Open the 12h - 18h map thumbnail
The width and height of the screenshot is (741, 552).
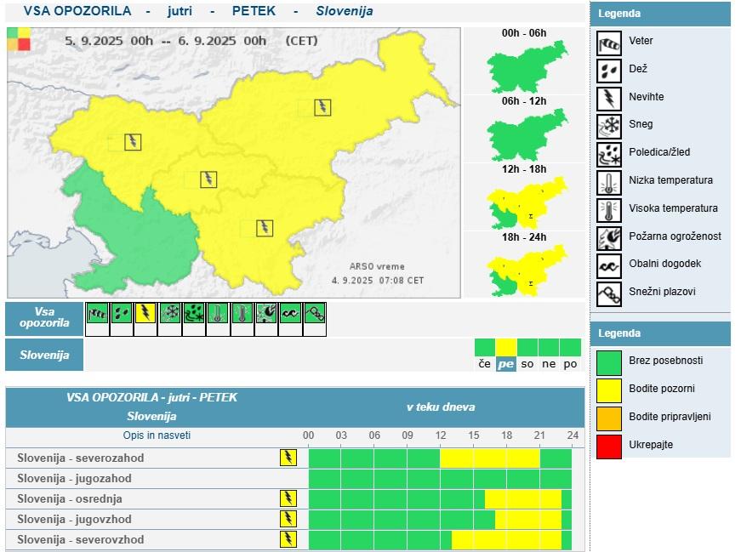coord(526,203)
